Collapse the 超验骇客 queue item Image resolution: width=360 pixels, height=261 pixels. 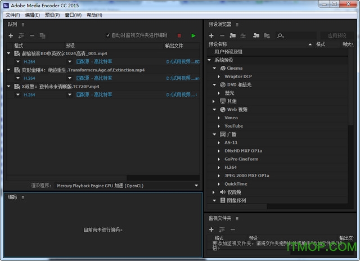9,53
